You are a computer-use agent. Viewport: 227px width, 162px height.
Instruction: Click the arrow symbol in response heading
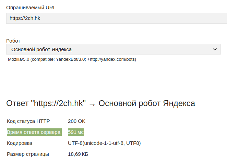[92, 104]
